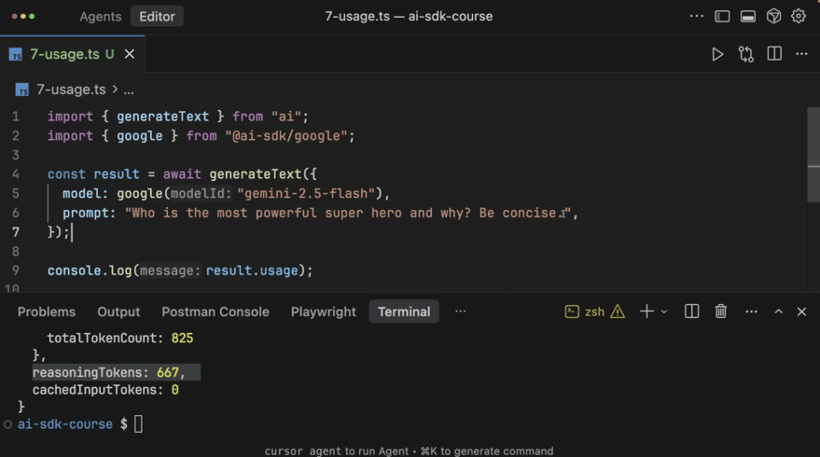Open the Output panel tab

pos(118,312)
